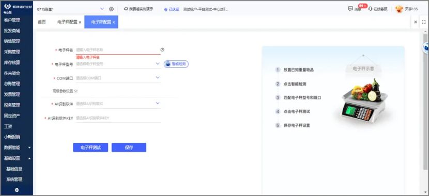Click the red 请输入电子秤名 error message
This screenshot has height=196, width=429.
pyautogui.click(x=88, y=57)
